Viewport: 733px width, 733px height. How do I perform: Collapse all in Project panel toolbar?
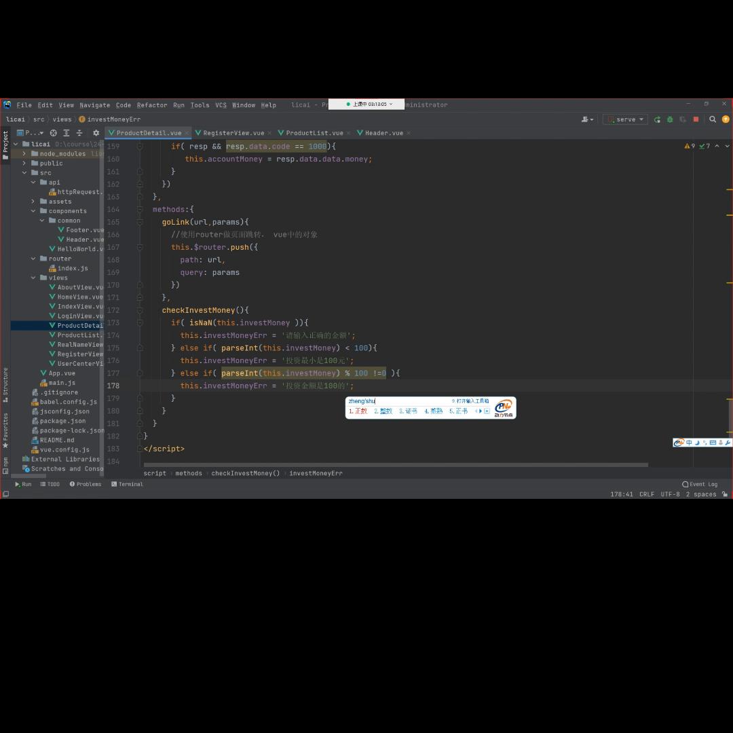79,133
